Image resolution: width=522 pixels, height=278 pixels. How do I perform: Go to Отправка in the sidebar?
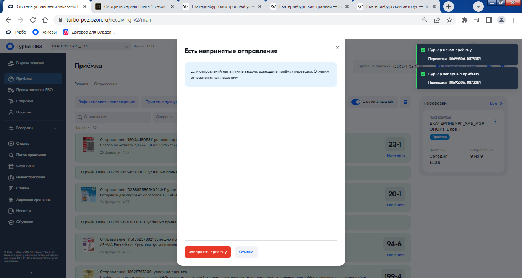pos(33,101)
